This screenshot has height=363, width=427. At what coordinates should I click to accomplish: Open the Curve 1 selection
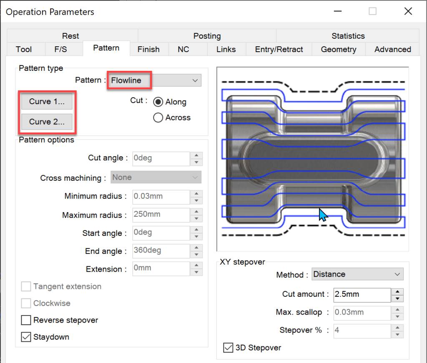click(46, 101)
